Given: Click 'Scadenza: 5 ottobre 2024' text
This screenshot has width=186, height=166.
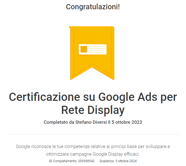Looking at the screenshot, I should pyautogui.click(x=118, y=161).
